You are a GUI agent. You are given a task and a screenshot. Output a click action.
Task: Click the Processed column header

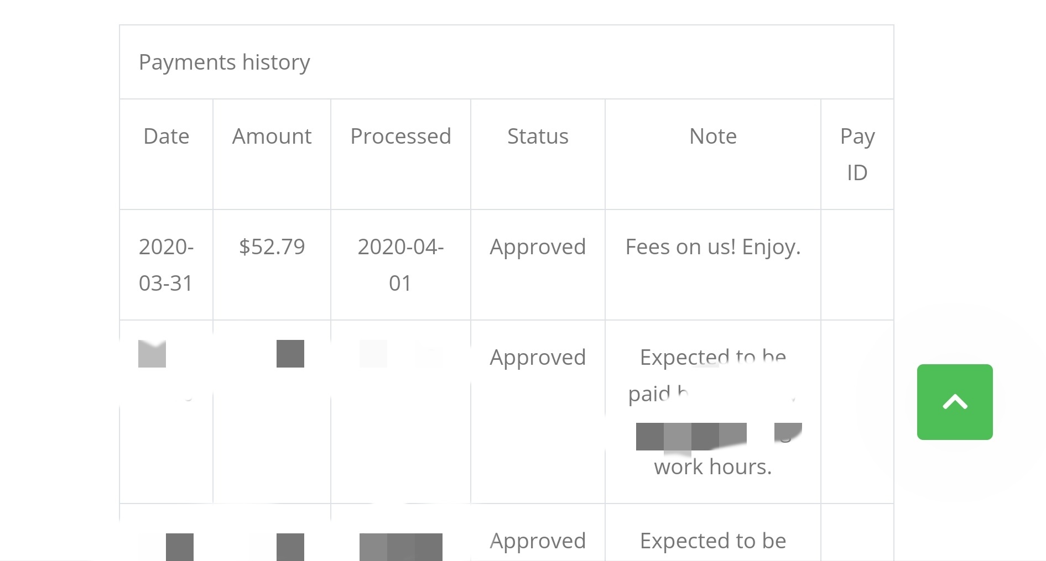point(400,136)
